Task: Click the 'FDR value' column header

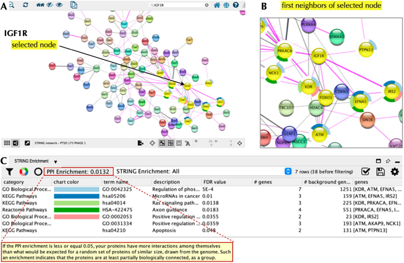Action: (x=214, y=182)
